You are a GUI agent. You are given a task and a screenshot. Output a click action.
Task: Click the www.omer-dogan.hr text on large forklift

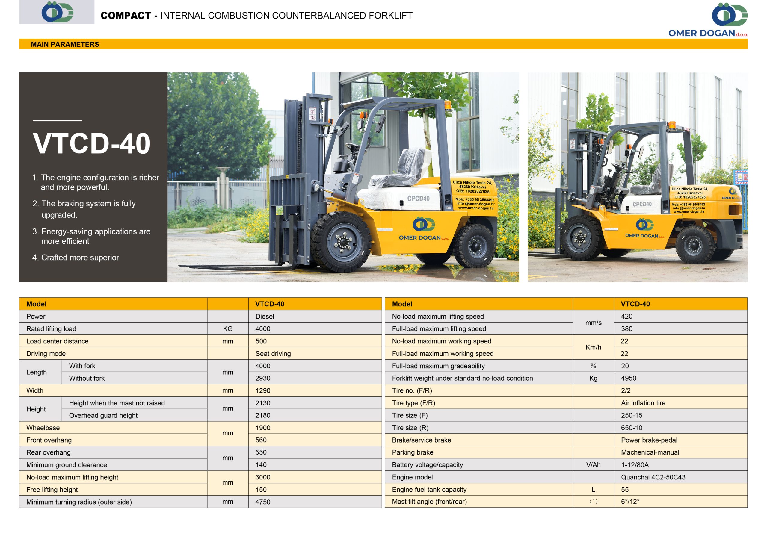476,208
